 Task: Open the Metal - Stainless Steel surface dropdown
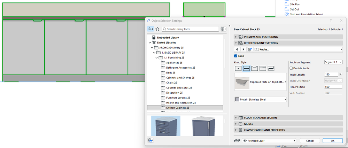(261, 100)
